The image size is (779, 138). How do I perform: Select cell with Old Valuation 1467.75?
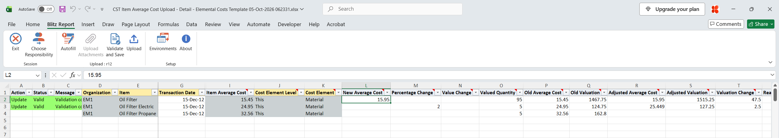pyautogui.click(x=589, y=100)
